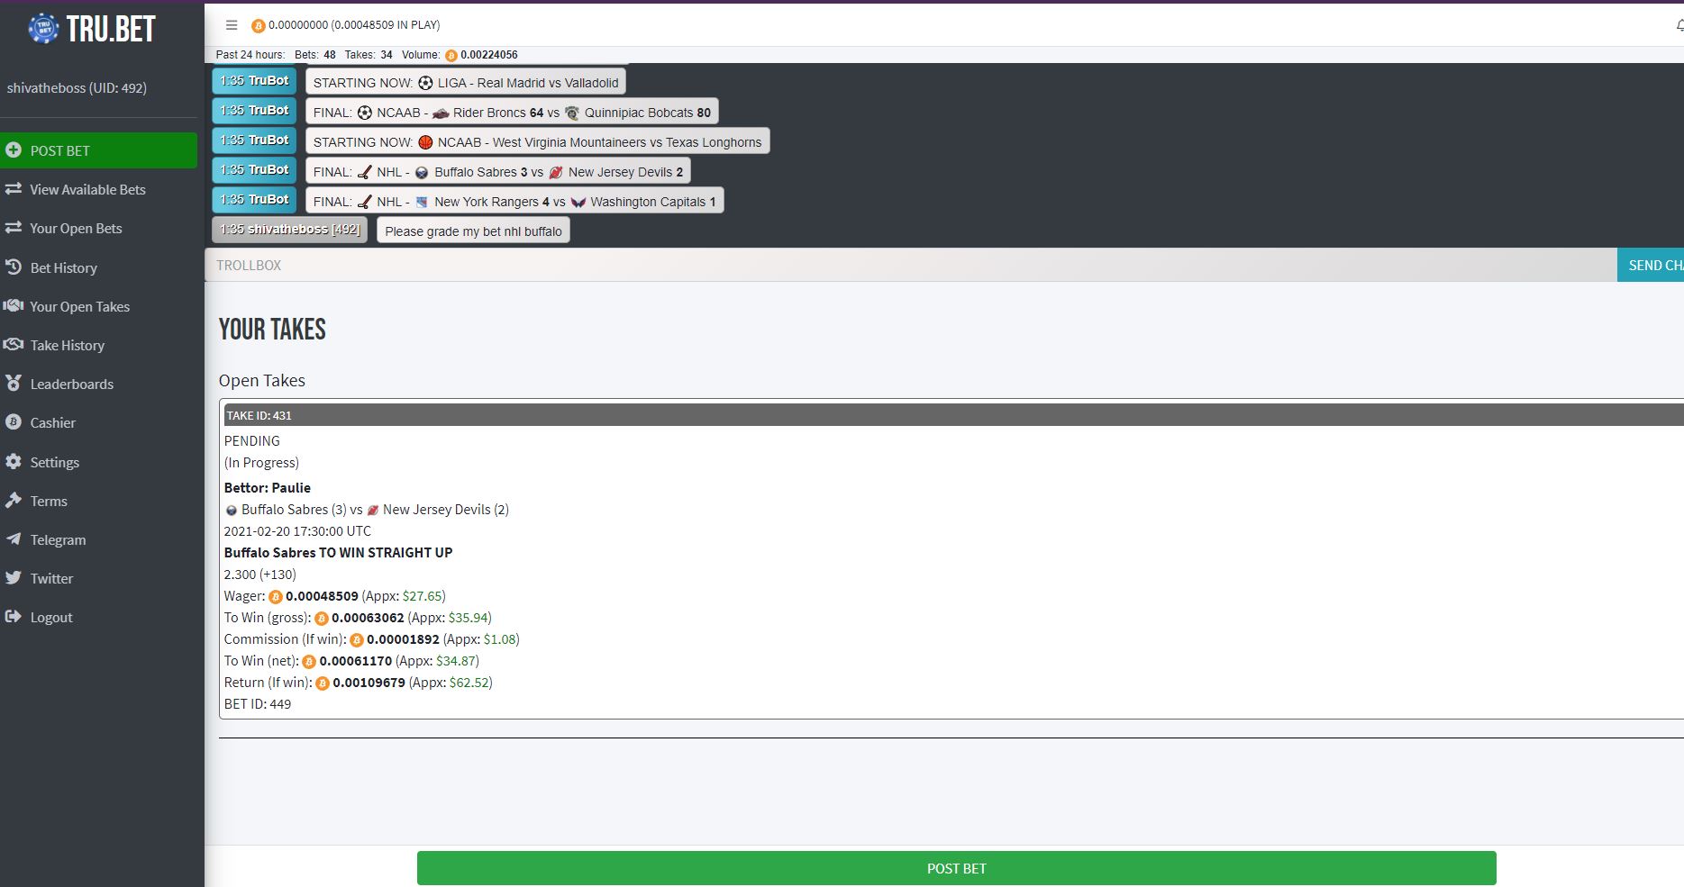The width and height of the screenshot is (1684, 887).
Task: Click the Rider Broncos vs Quinnipiac final message
Action: (x=512, y=113)
